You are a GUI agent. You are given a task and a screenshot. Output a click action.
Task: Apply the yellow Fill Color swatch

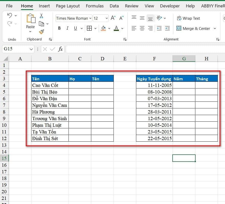click(x=104, y=28)
